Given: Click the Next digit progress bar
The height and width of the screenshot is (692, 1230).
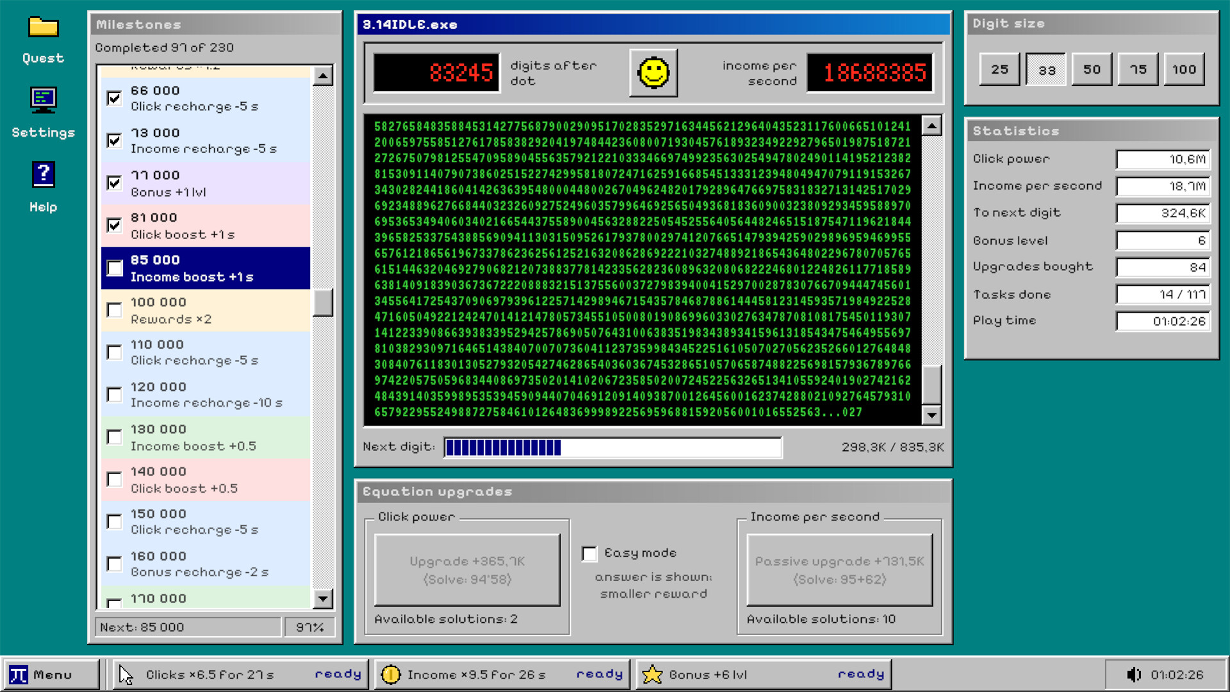Looking at the screenshot, I should [612, 447].
